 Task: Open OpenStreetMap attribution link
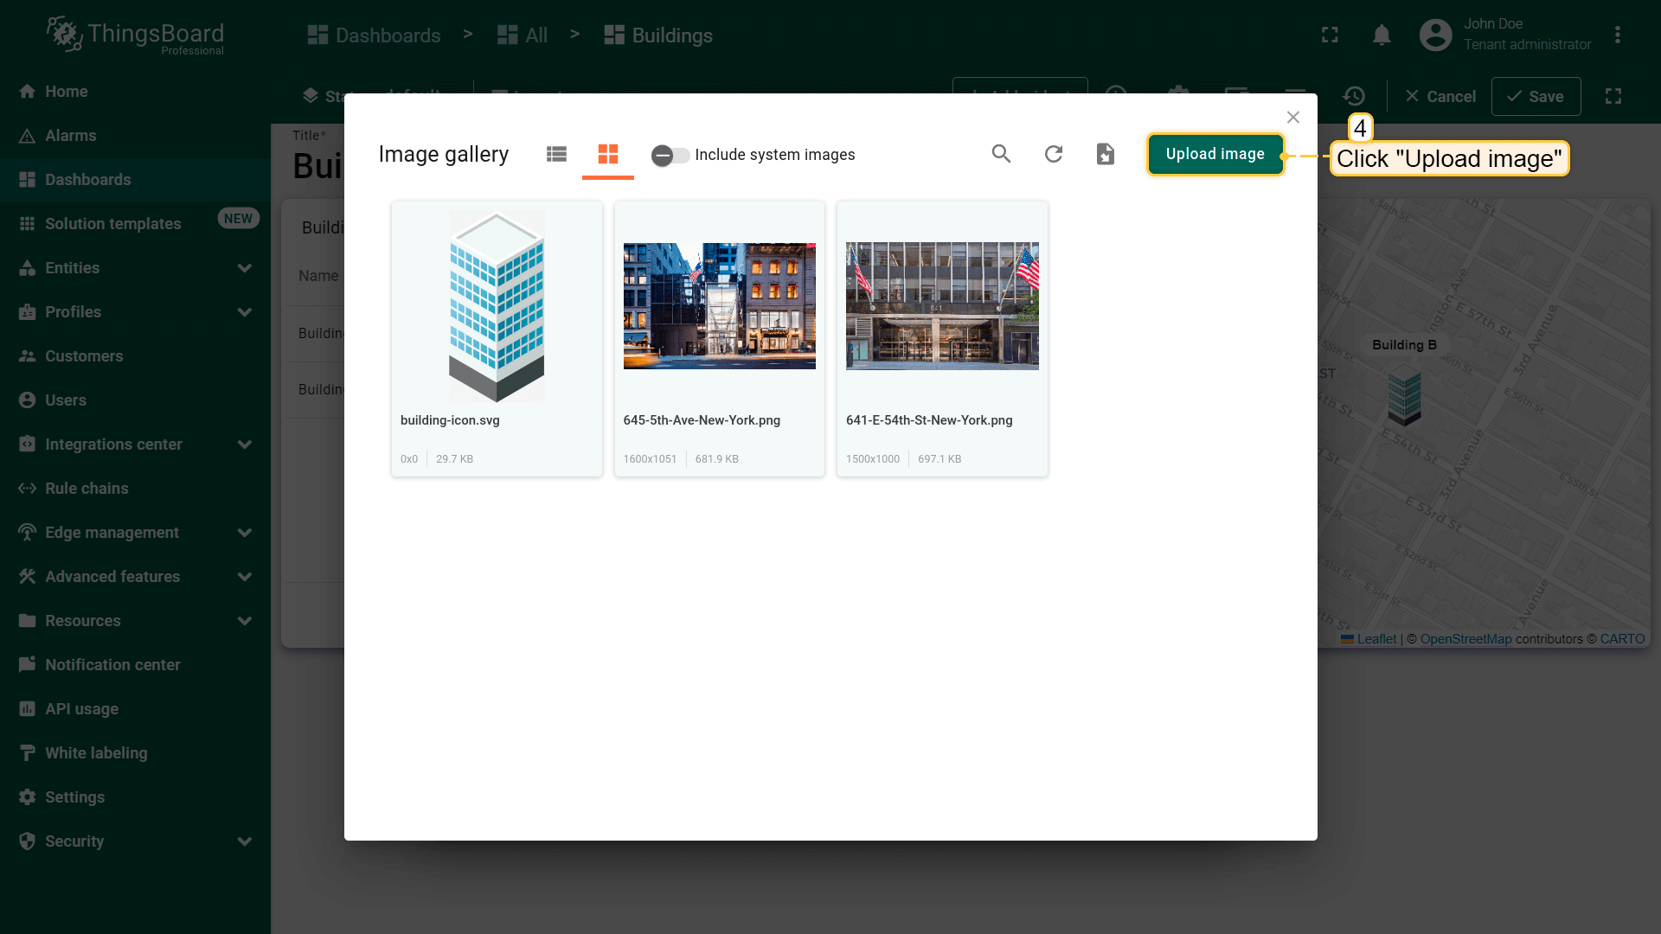(1465, 639)
